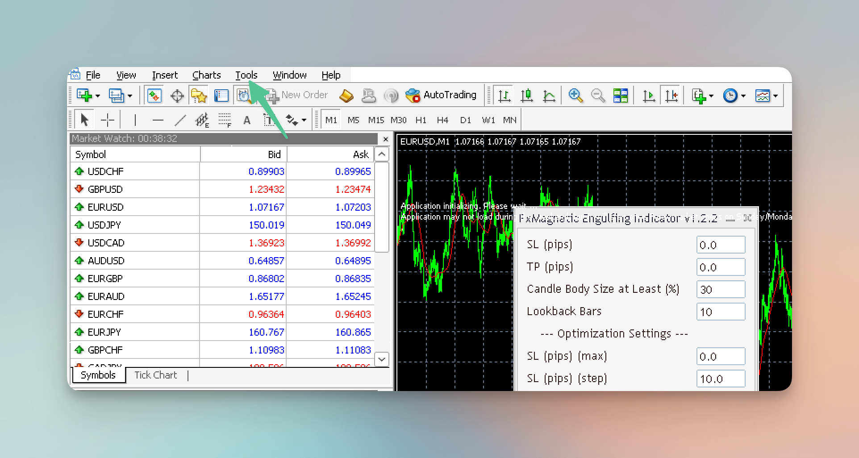
Task: Switch to candlestick chart icon
Action: coord(527,96)
